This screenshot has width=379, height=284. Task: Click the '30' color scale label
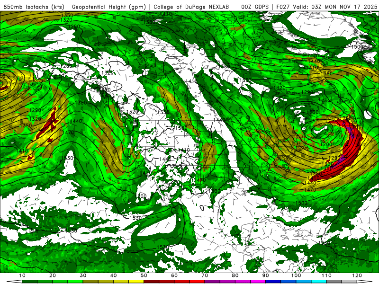pos(83,275)
